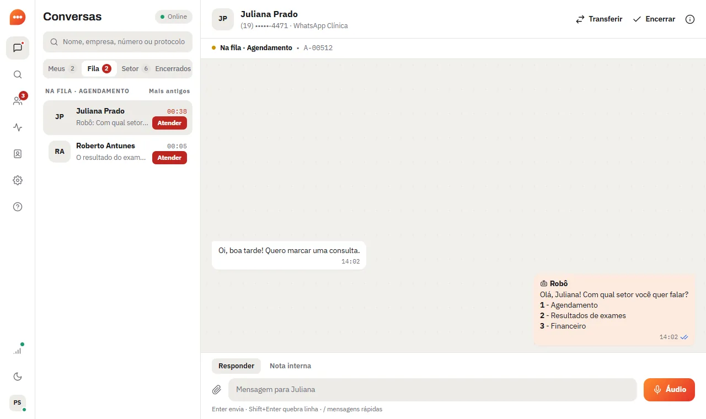
Task: Open the conversations chat icon in sidebar
Action: [x=18, y=48]
